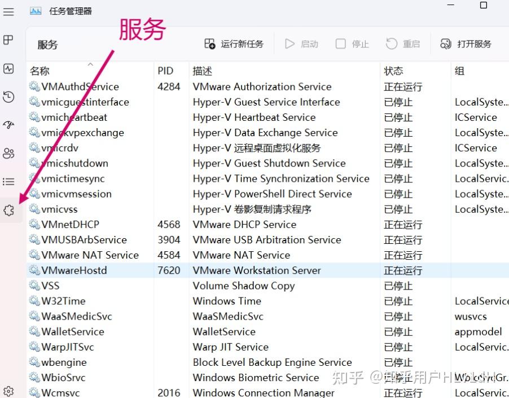Sort by 状态 column header
Screen dimensions: 509x398
[393, 71]
